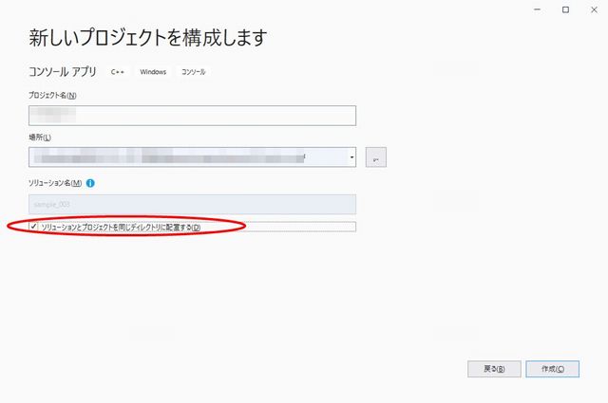
Task: Click the プロジェクト名(N) label
Action: point(53,95)
